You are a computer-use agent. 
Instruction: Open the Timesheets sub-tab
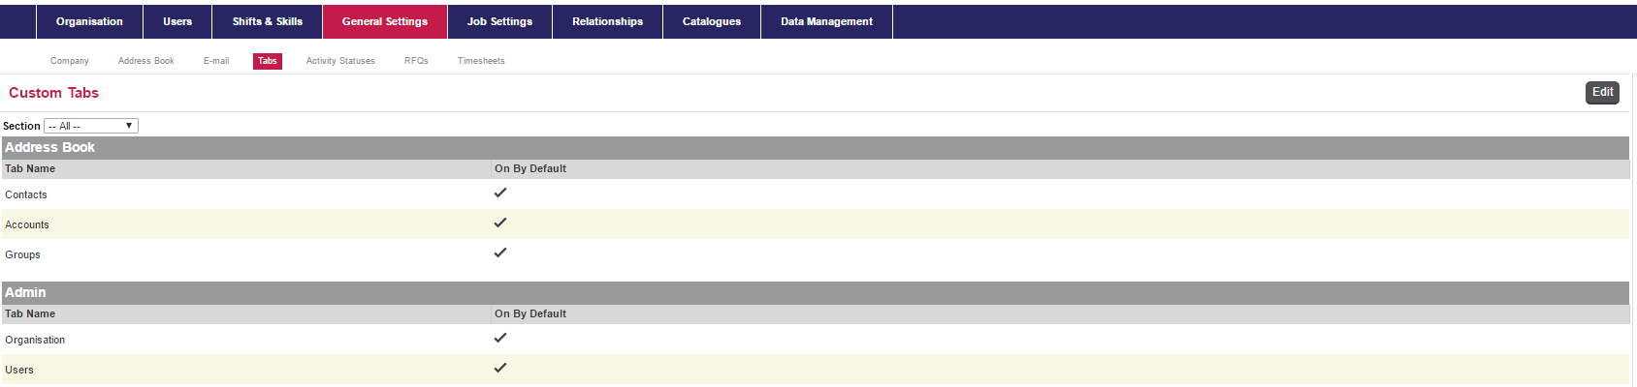481,61
